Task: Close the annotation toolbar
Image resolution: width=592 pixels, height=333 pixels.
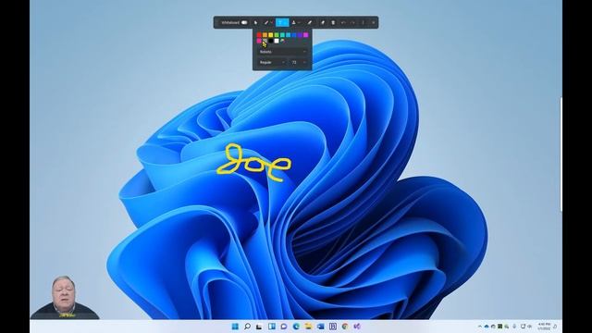Action: (x=374, y=22)
